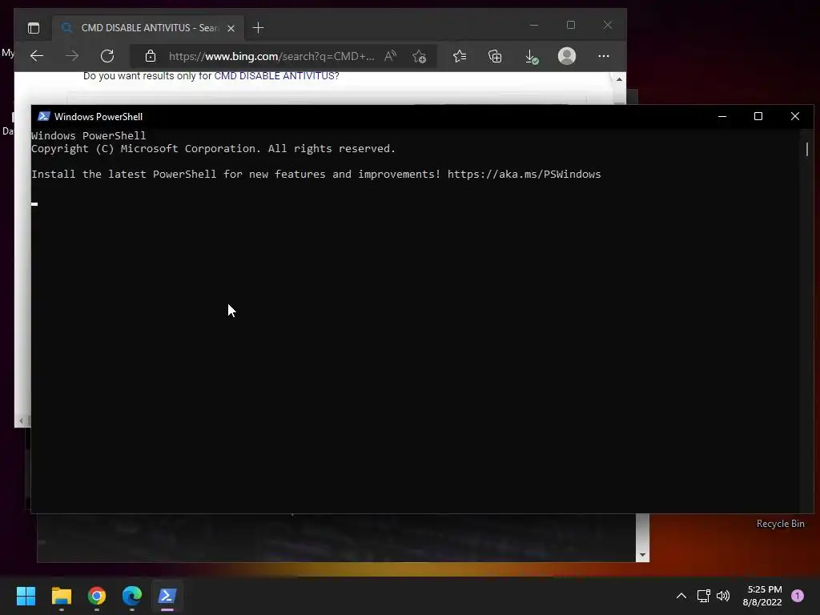Viewport: 820px width, 615px height.
Task: Click the Copyright Microsoft Corporation line
Action: point(213,148)
